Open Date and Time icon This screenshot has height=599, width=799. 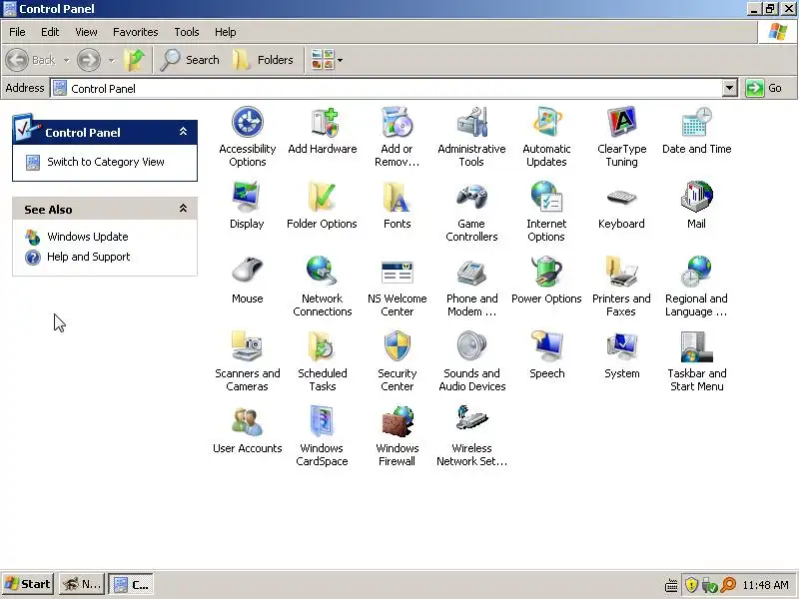(x=696, y=123)
